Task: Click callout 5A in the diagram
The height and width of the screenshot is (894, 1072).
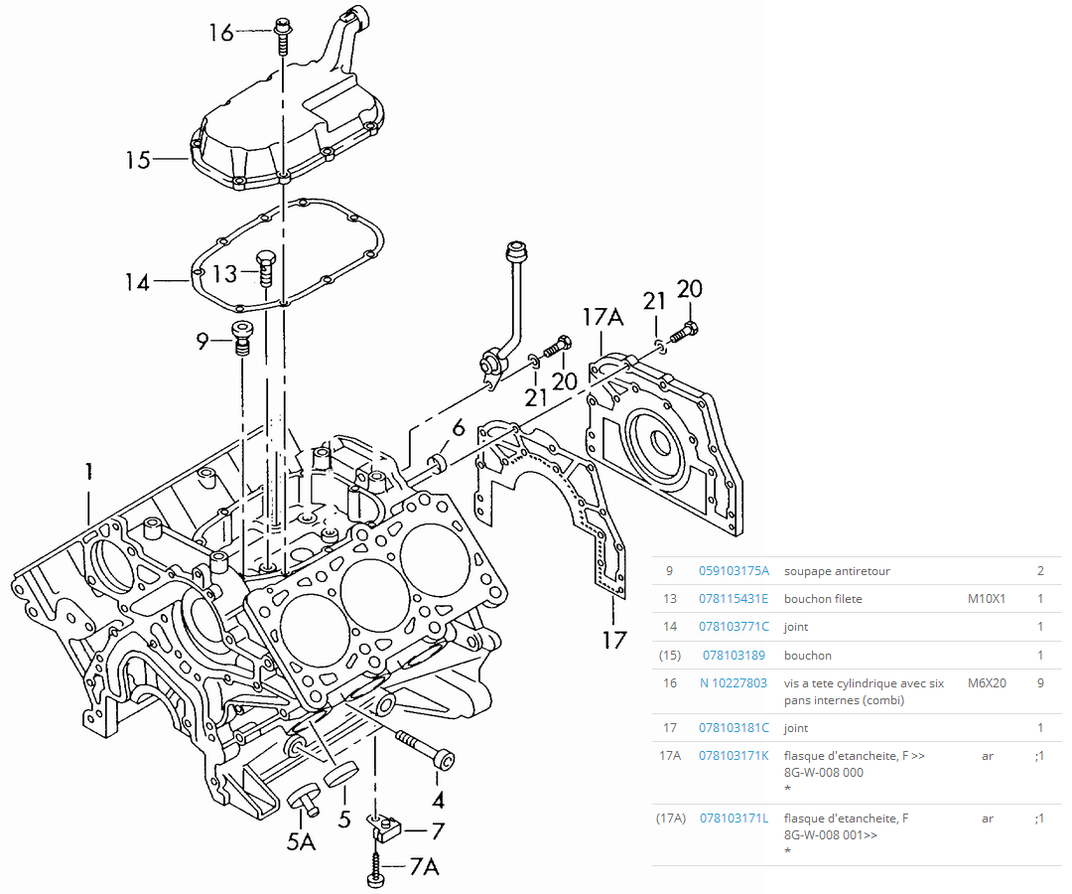Action: coord(301,842)
